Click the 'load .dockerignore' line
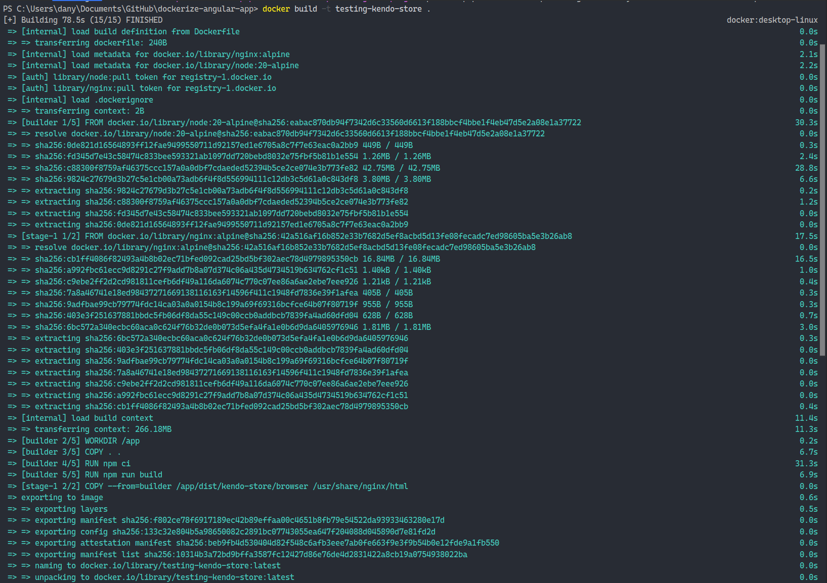 [87, 100]
